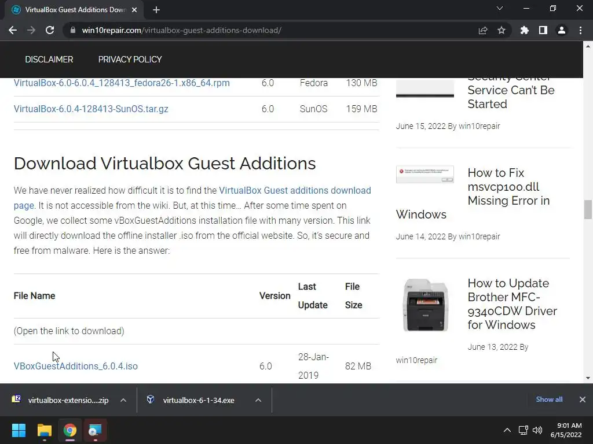Show all downloads
Image resolution: width=593 pixels, height=444 pixels.
pyautogui.click(x=549, y=399)
